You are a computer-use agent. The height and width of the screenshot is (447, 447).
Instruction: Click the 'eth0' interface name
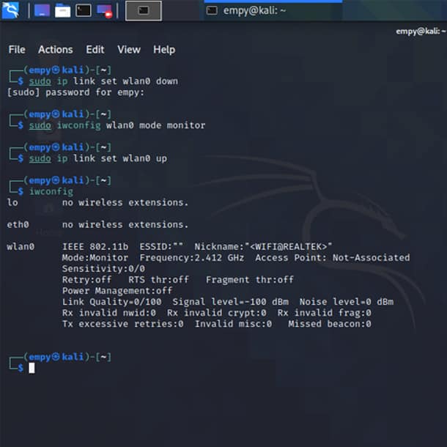pos(18,225)
